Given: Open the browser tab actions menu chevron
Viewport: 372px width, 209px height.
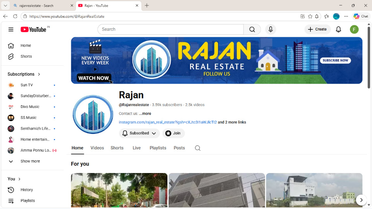Looking at the screenshot, I should click(x=5, y=5).
